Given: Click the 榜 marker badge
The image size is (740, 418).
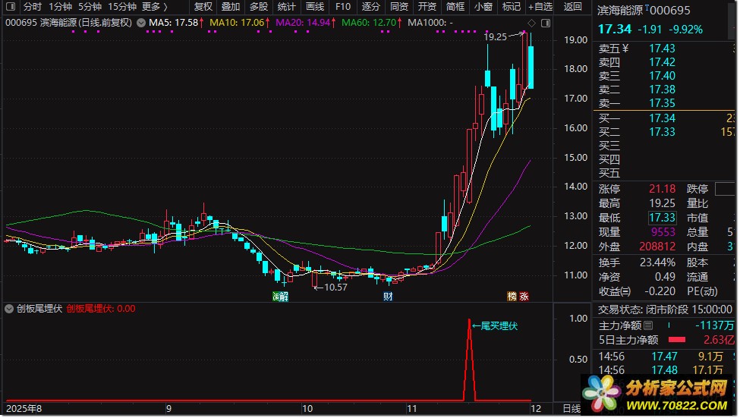Looking at the screenshot, I should coord(512,297).
